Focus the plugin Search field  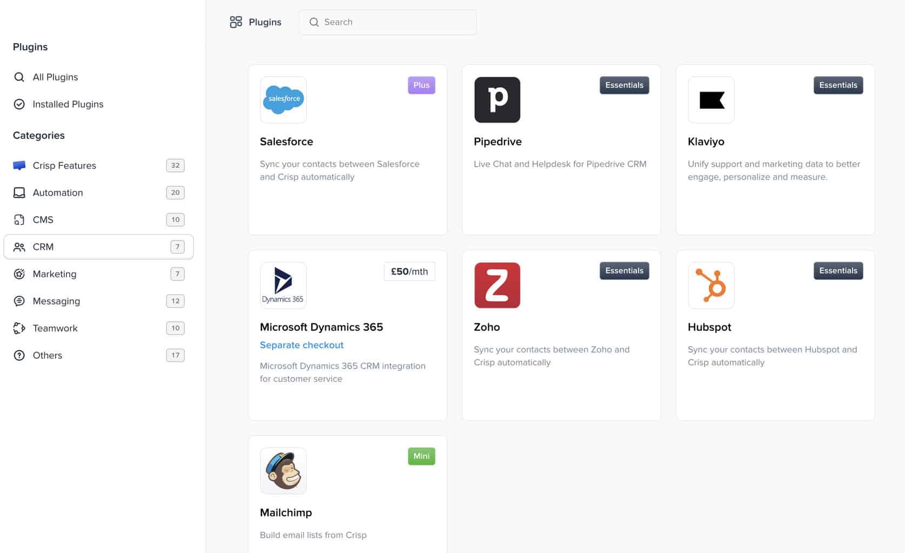point(394,22)
